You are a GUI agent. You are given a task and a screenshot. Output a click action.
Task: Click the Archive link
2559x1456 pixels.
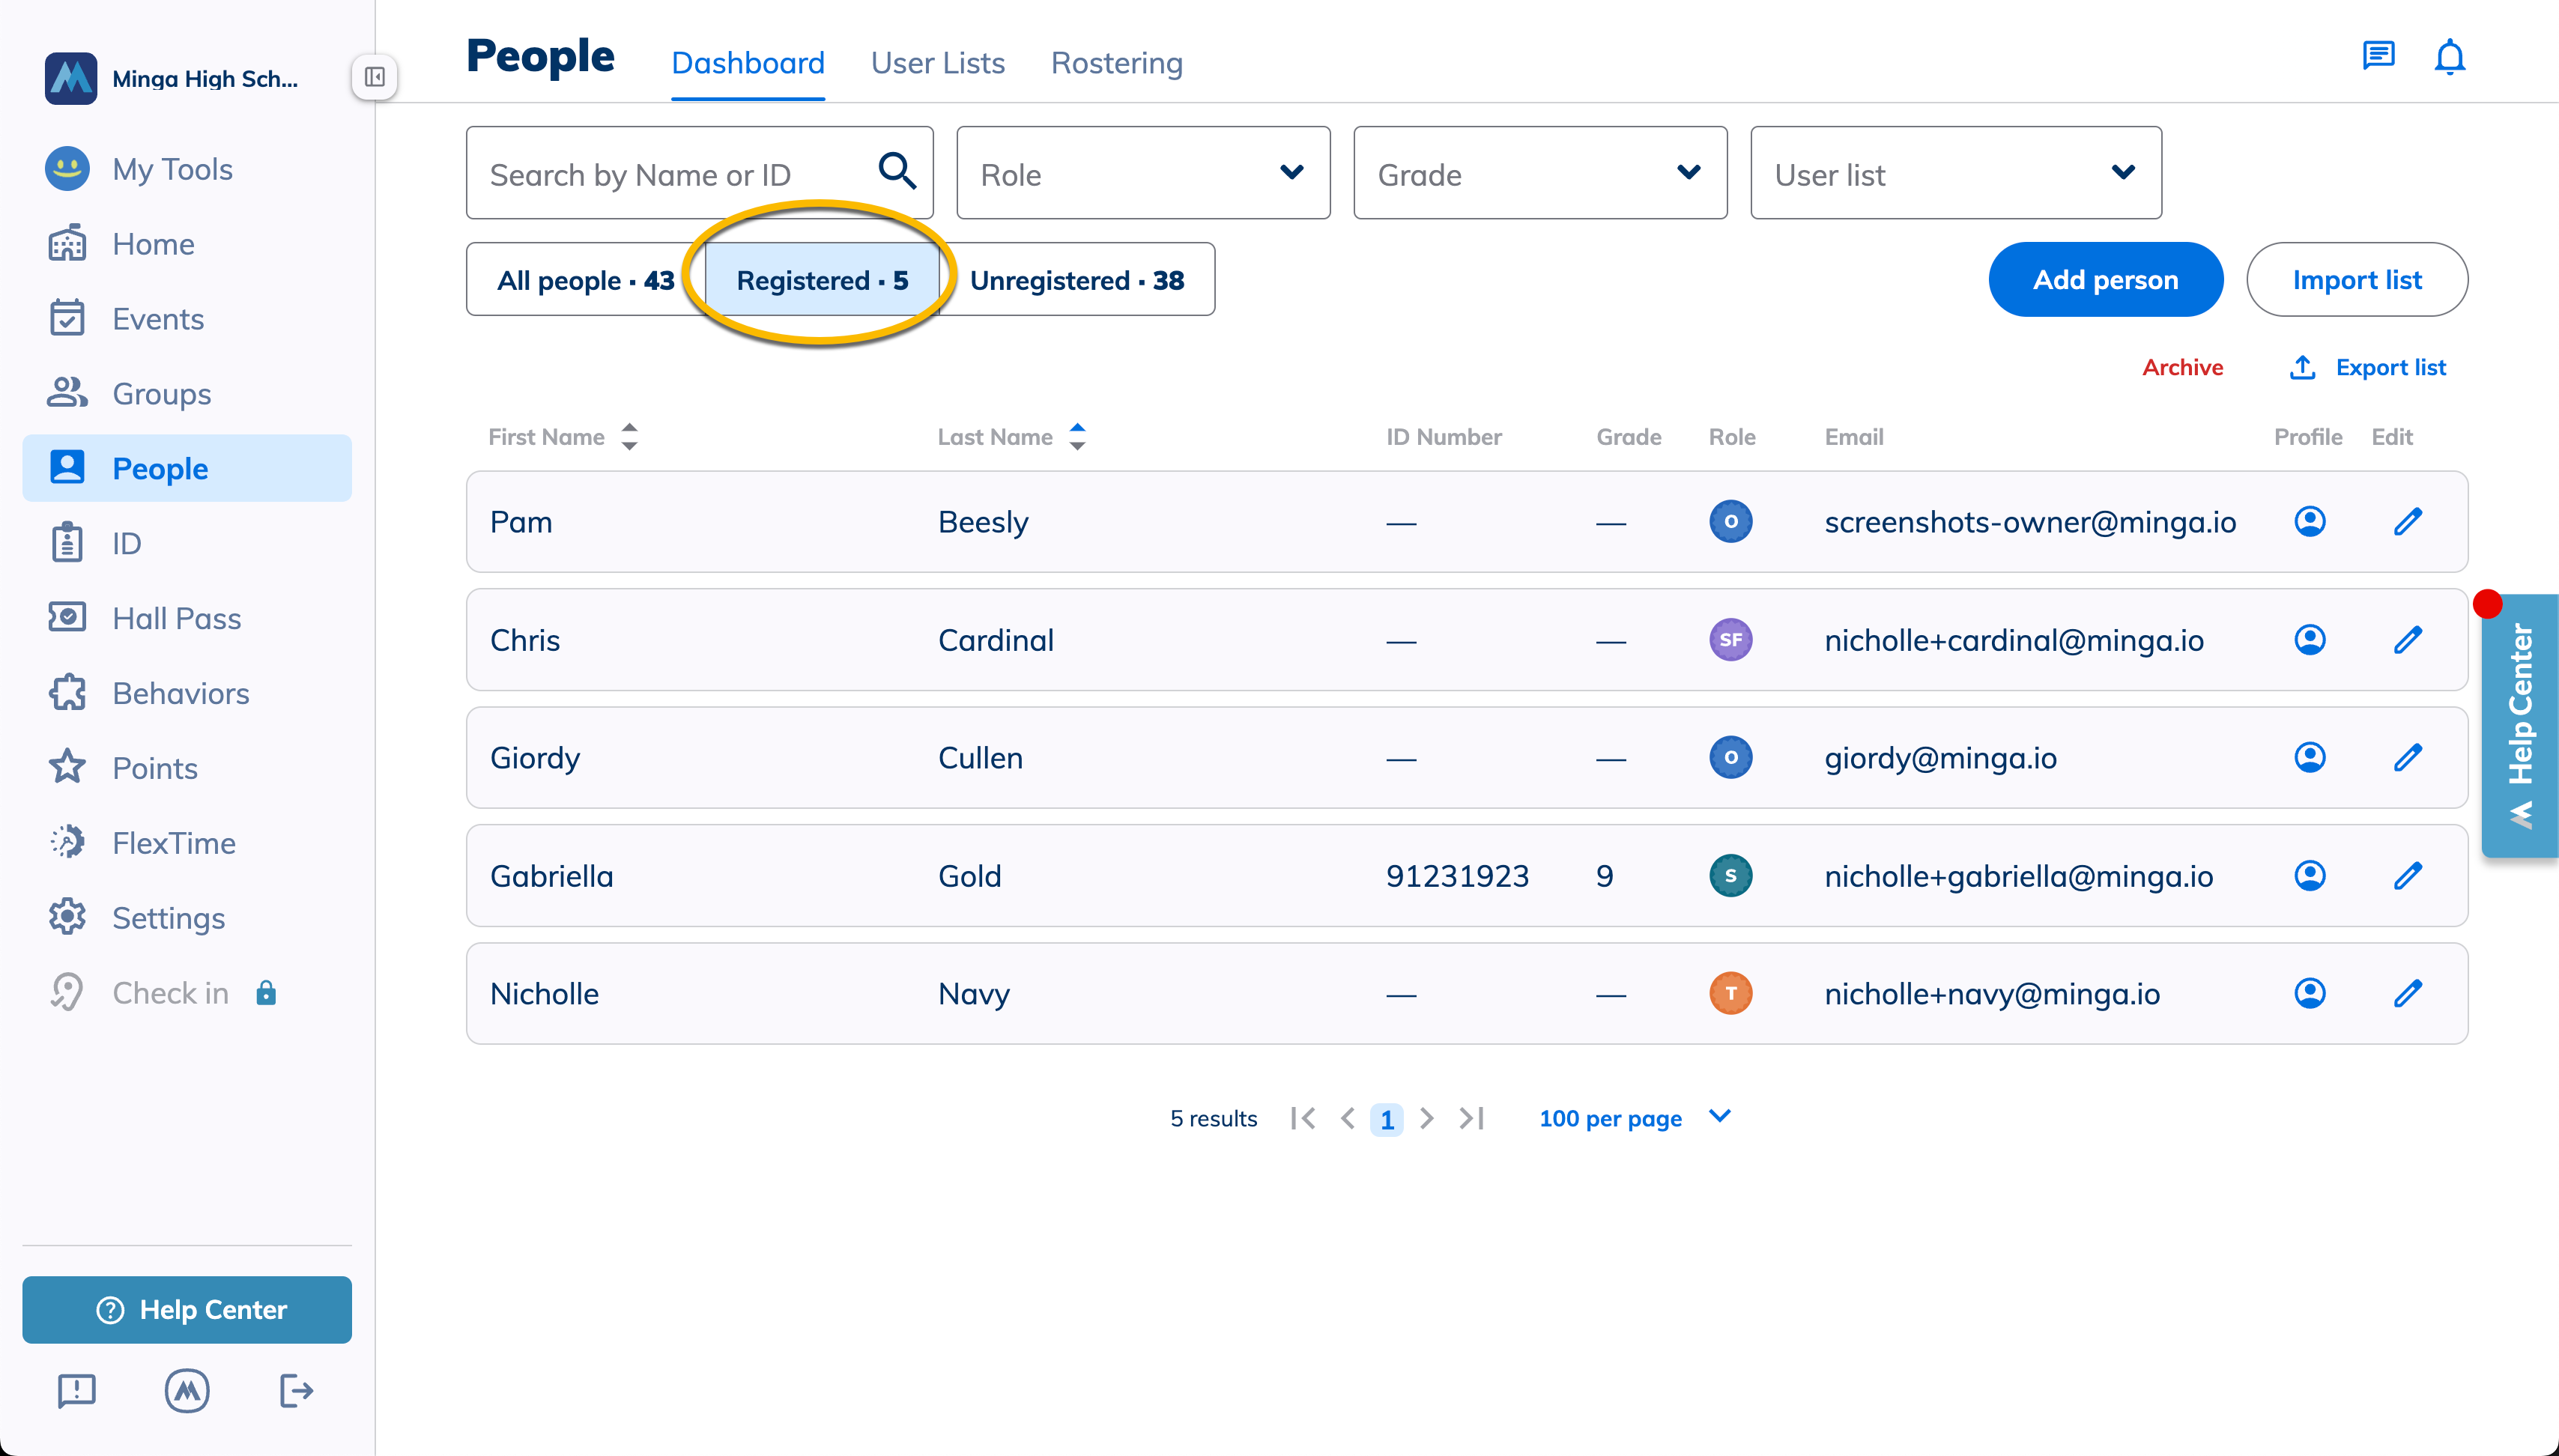coord(2182,367)
